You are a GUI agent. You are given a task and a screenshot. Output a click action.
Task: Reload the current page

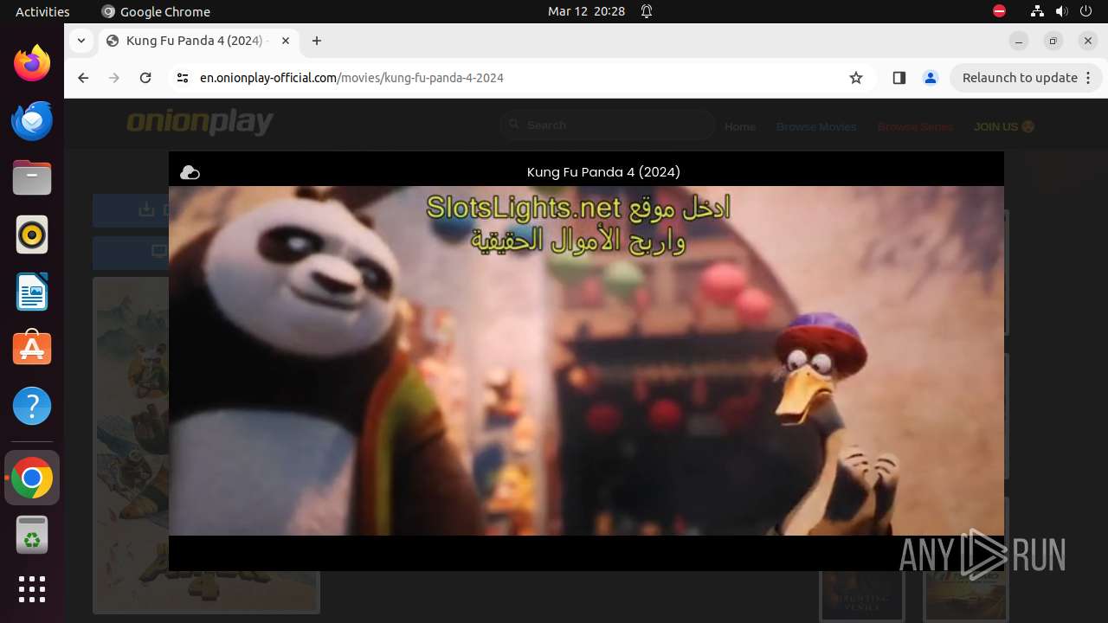[x=145, y=78]
